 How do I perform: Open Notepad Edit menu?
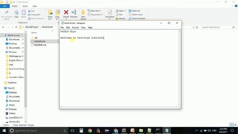68,28
